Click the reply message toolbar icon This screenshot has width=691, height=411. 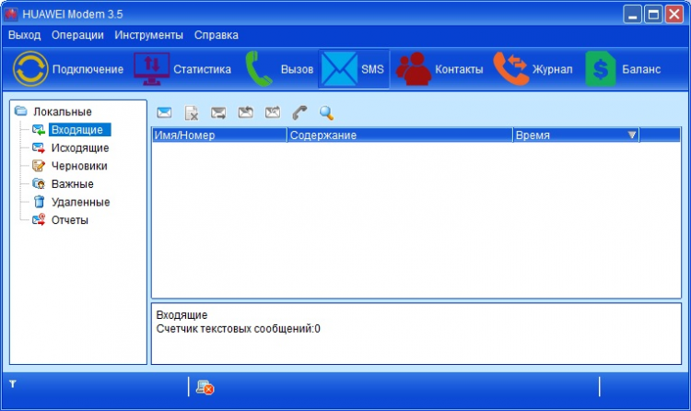point(245,113)
